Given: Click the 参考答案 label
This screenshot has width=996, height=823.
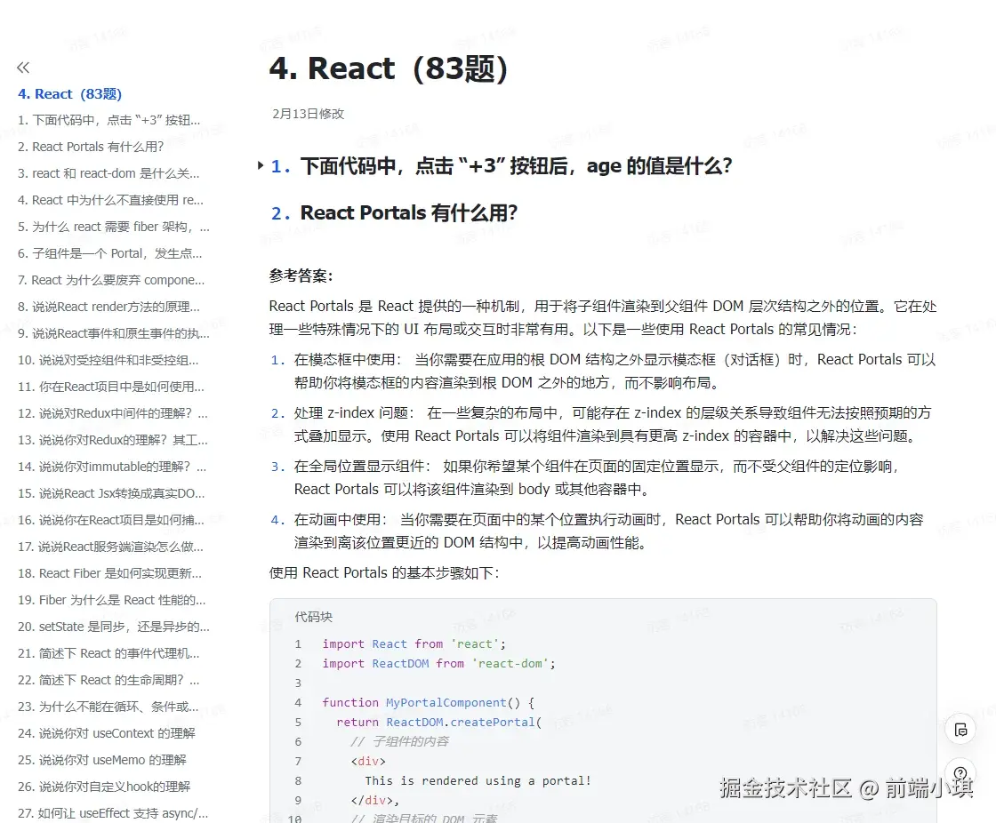Looking at the screenshot, I should coord(301,276).
